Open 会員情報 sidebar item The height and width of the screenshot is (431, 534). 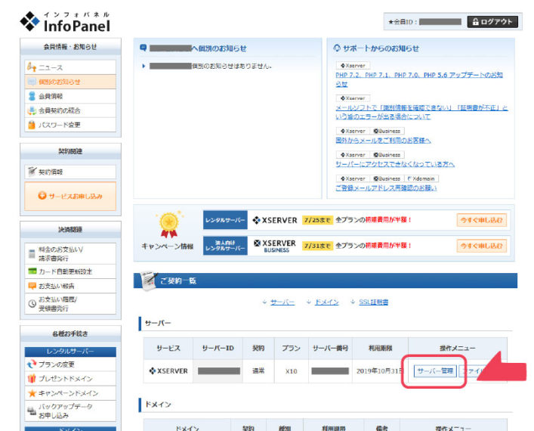(70, 96)
